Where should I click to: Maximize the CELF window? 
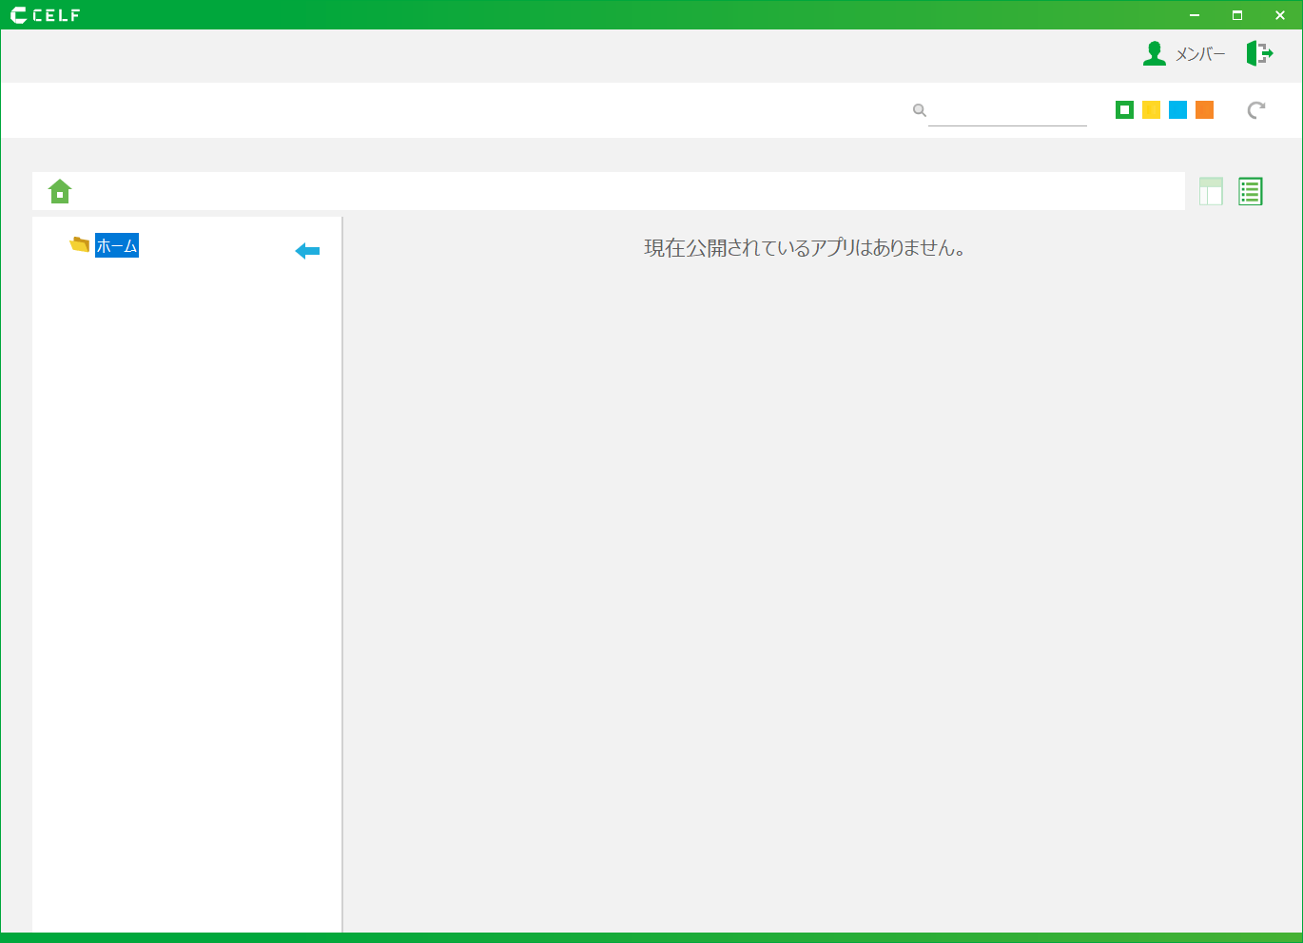click(x=1237, y=15)
